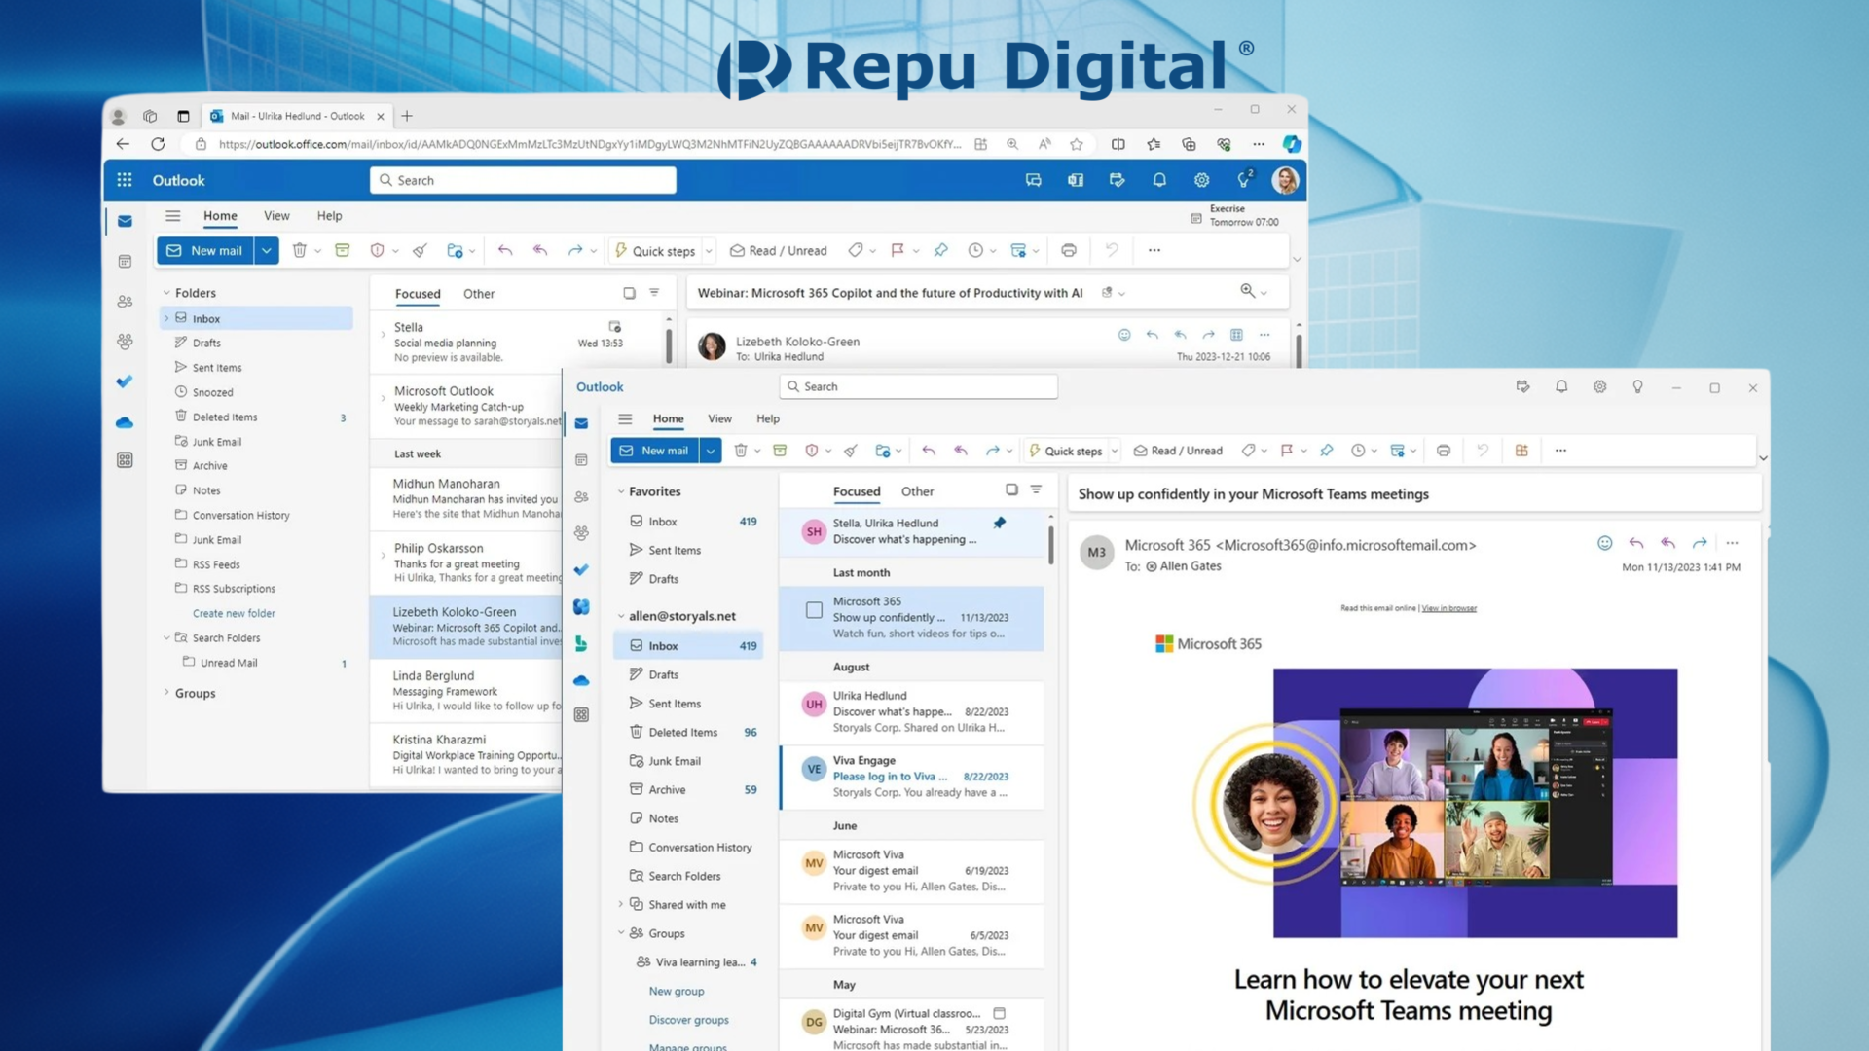The height and width of the screenshot is (1051, 1869).
Task: Open Help tab in web Outlook
Action: pyautogui.click(x=329, y=216)
